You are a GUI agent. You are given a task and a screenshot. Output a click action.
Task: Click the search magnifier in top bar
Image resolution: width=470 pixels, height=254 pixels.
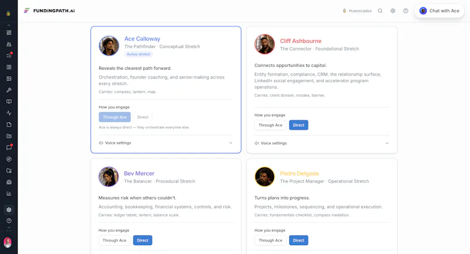380,11
